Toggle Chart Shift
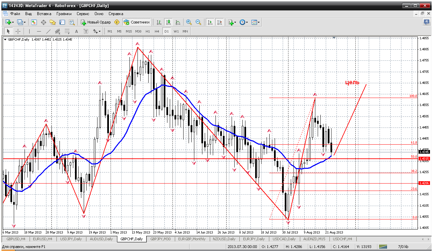433x251 pixels. pyautogui.click(x=220, y=22)
